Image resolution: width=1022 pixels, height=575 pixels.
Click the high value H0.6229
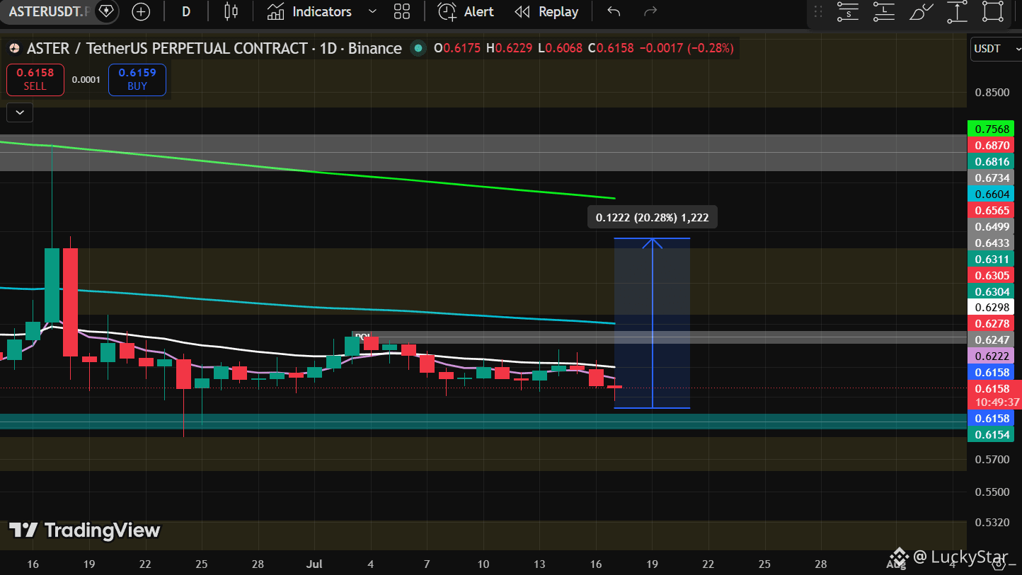tap(509, 48)
